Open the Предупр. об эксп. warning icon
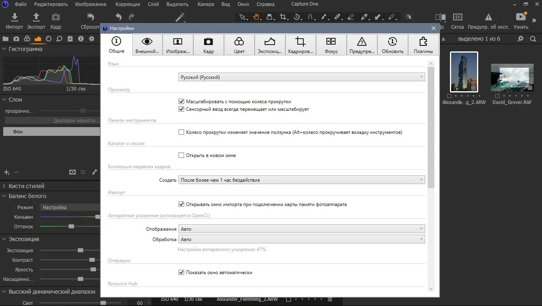The height and width of the screenshot is (306, 542). pyautogui.click(x=488, y=17)
